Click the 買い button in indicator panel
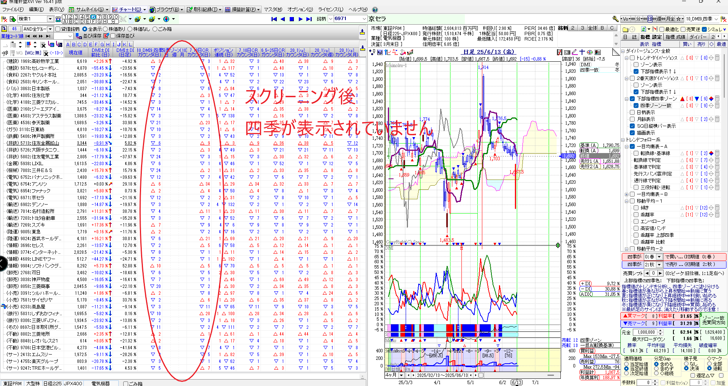 (x=687, y=44)
